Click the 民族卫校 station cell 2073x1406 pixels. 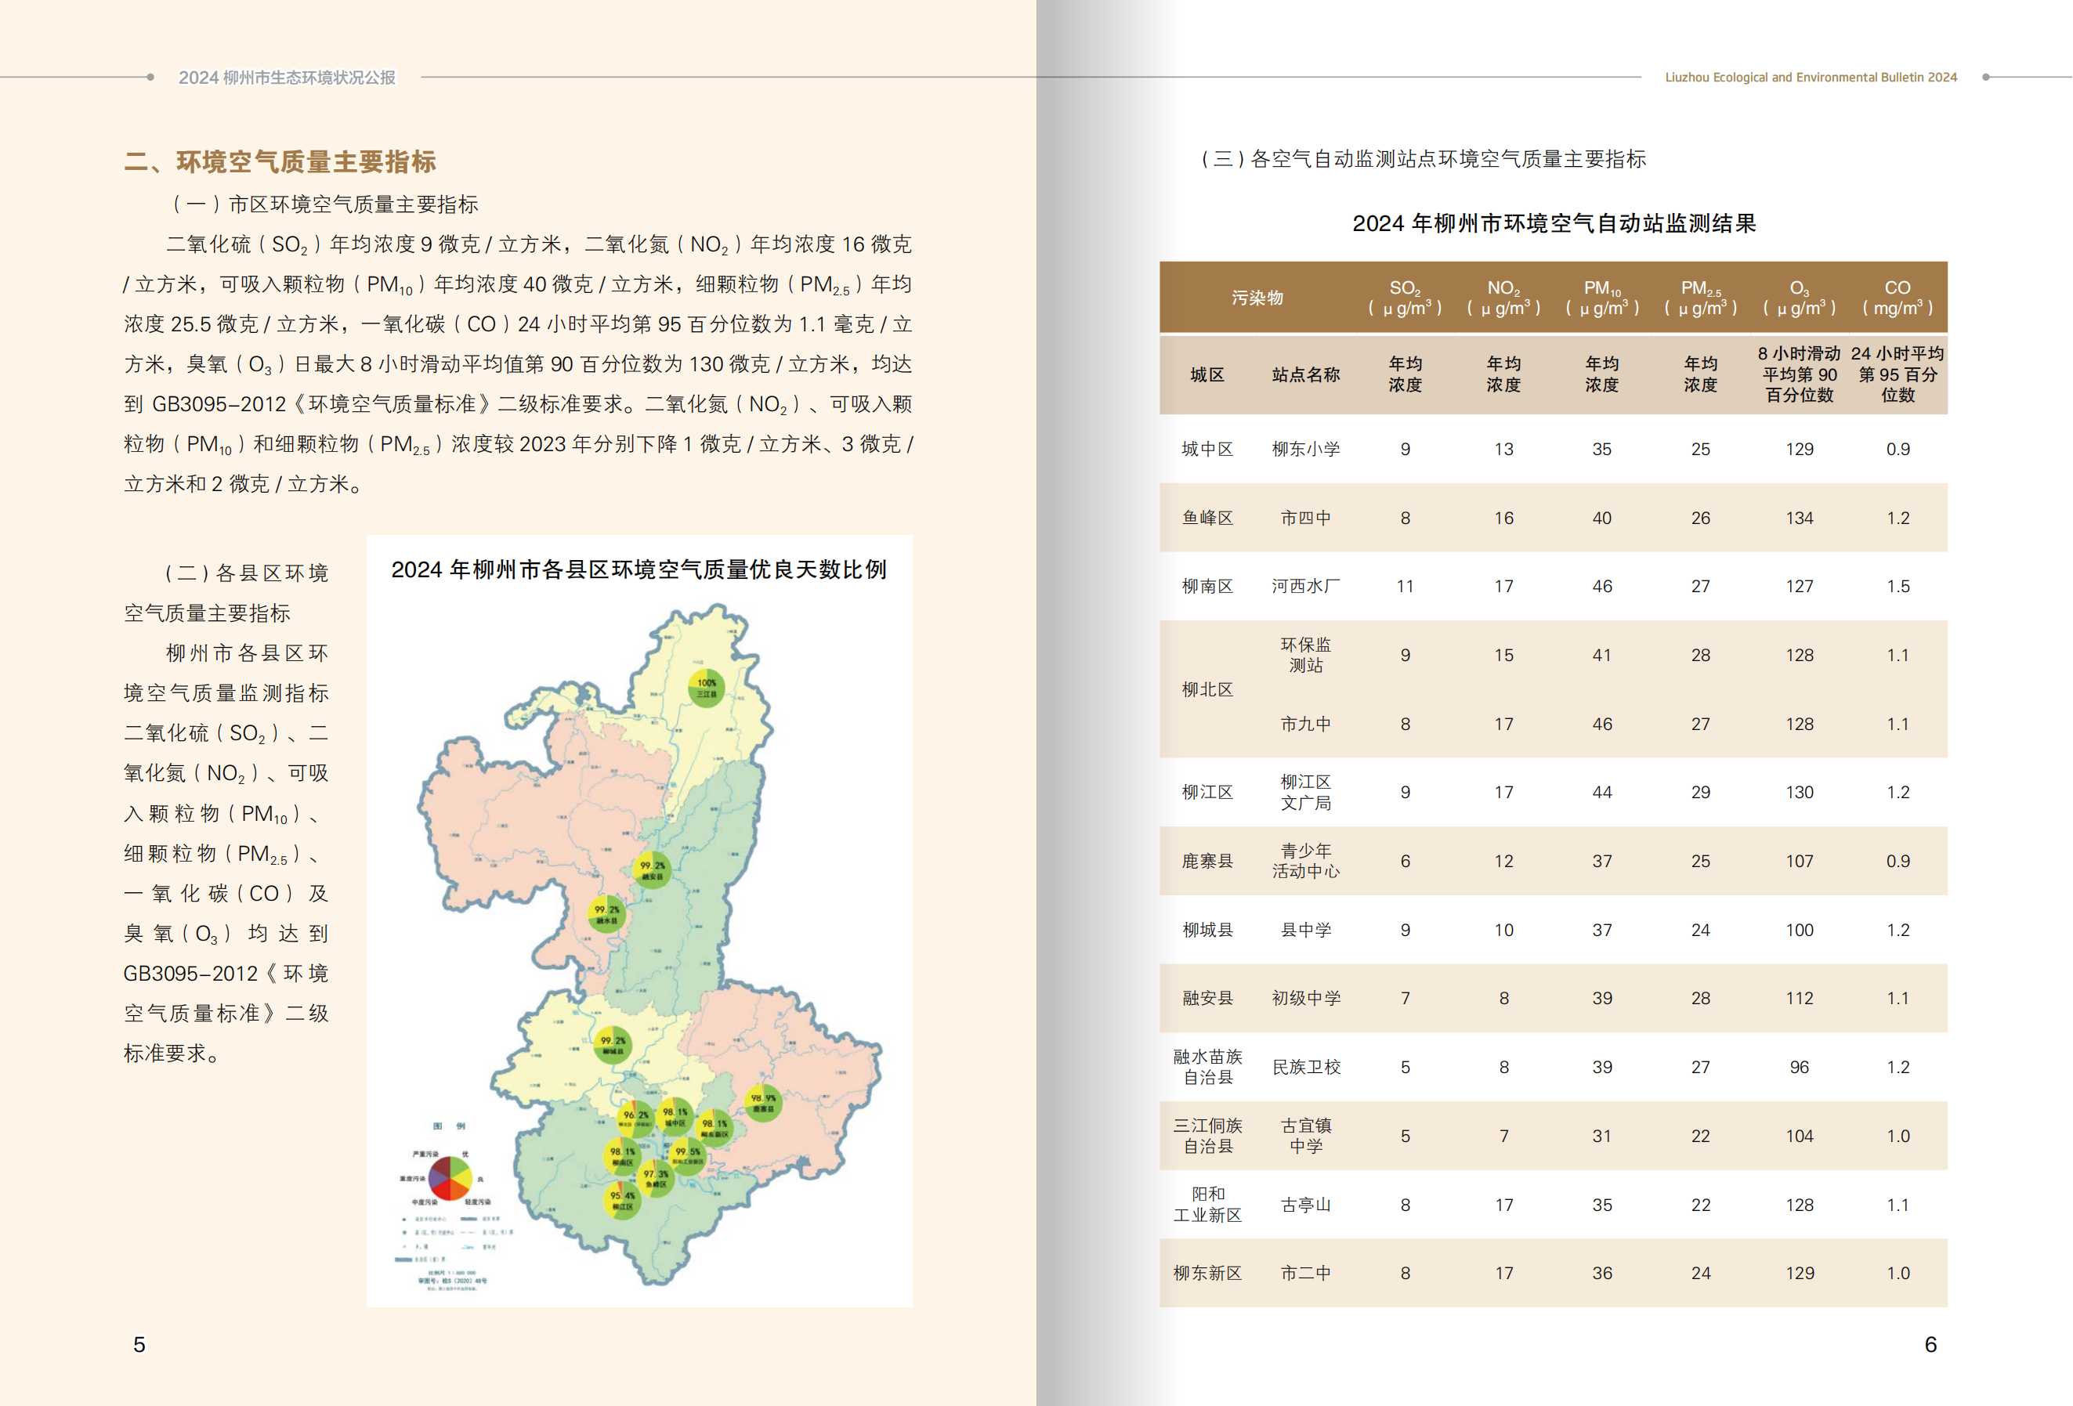[1306, 1067]
